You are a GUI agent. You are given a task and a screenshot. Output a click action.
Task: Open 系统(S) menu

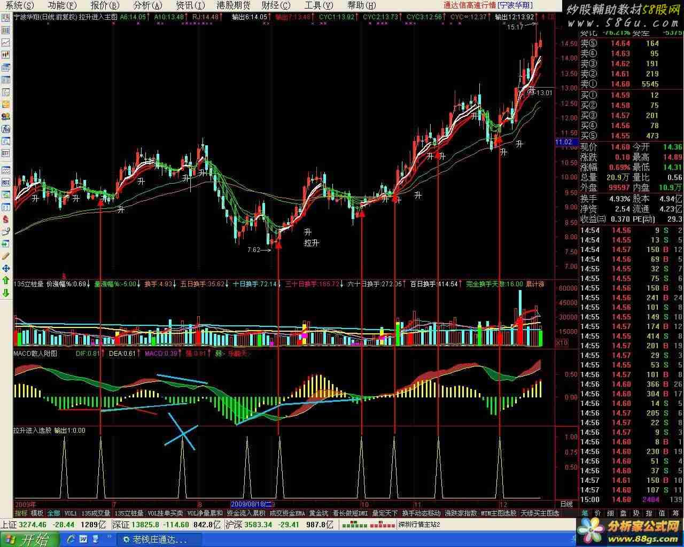coord(19,5)
